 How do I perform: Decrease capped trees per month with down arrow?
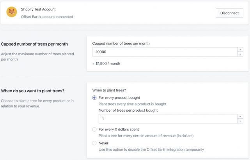tap(240, 54)
